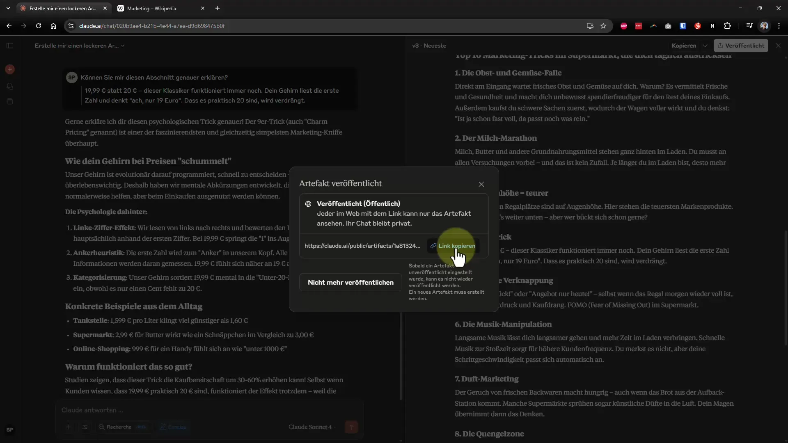Close the 'Artefakt veröffentlicht' dialog
The height and width of the screenshot is (443, 788).
tap(481, 184)
